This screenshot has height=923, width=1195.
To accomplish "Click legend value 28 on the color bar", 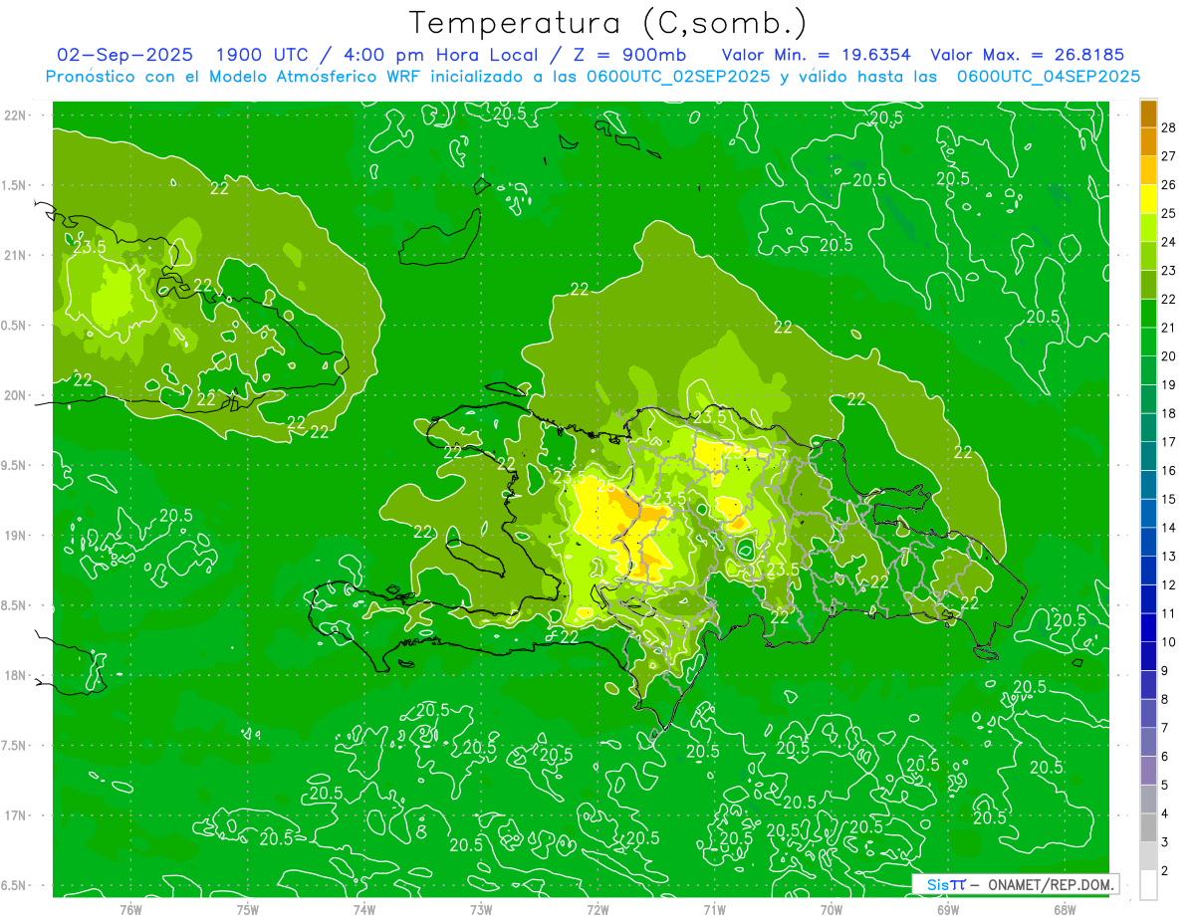I will 1168,127.
